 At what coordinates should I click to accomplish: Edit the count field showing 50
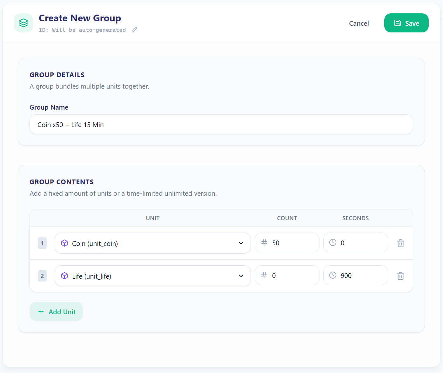pos(287,242)
